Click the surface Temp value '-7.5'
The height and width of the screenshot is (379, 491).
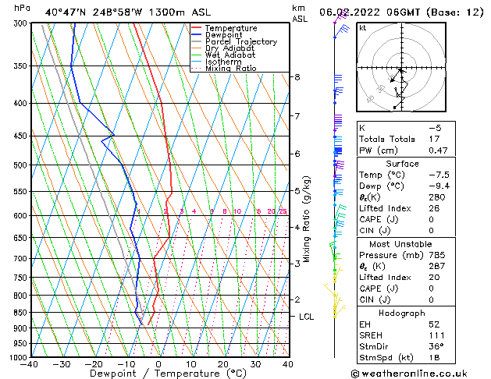[439, 175]
